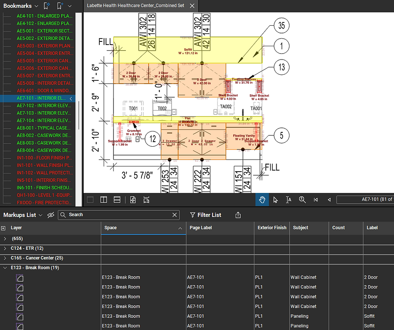Open the Bookmarks panel dropdown
Screen dimensions: 394x330
coord(36,6)
